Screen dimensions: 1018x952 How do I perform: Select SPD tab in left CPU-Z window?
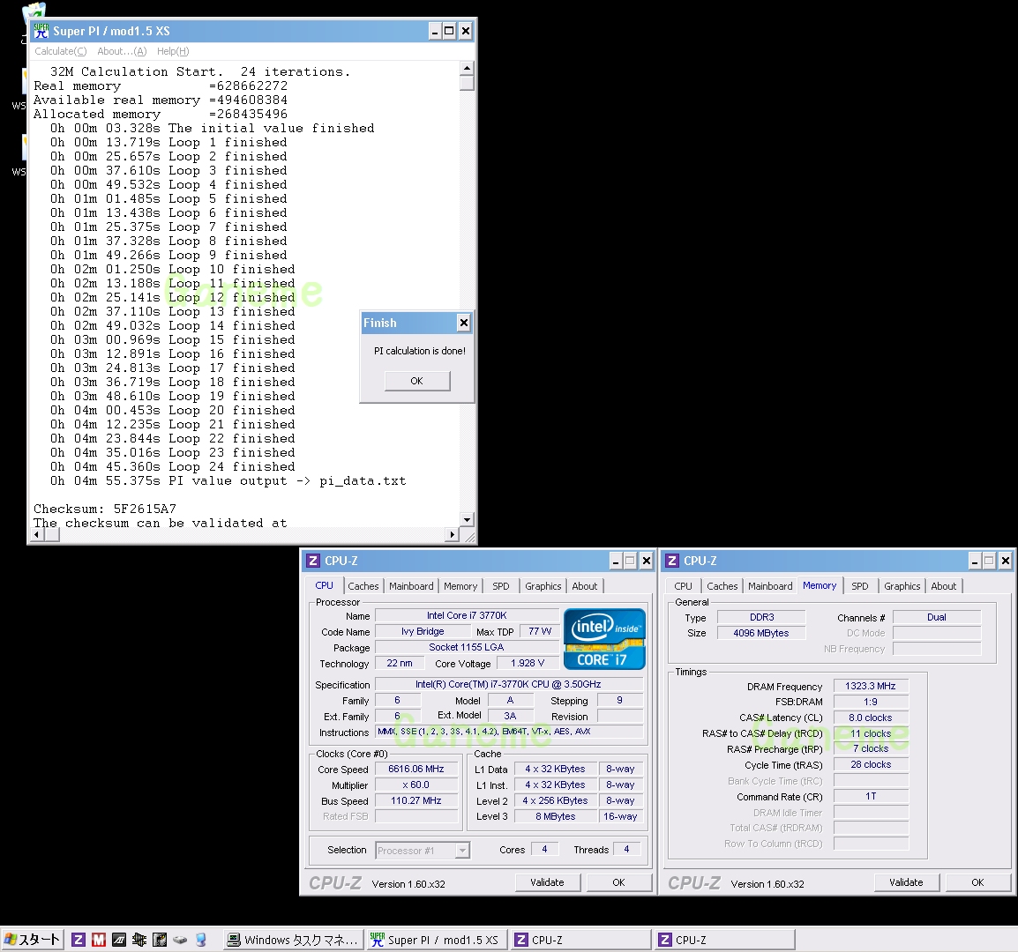point(500,586)
